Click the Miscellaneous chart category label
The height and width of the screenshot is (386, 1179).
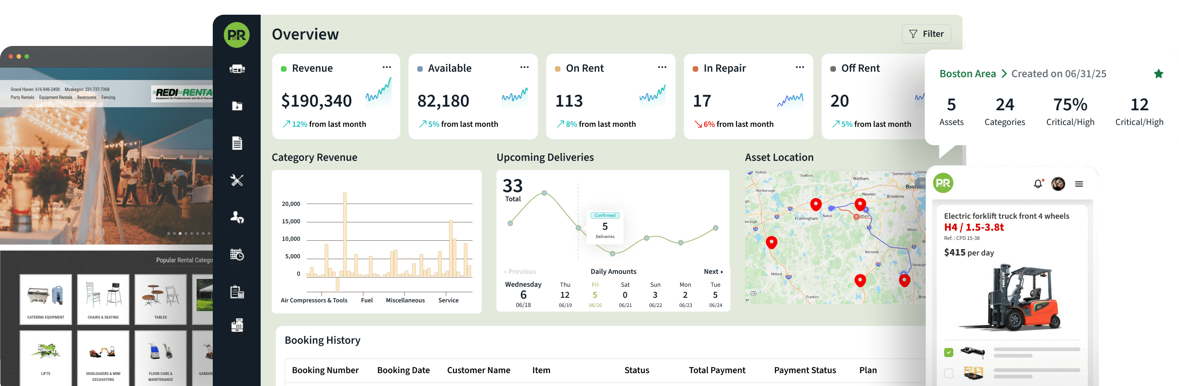pyautogui.click(x=405, y=301)
